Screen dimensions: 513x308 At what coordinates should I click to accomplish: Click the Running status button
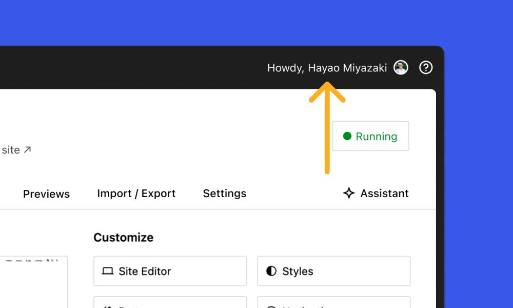[x=370, y=136]
